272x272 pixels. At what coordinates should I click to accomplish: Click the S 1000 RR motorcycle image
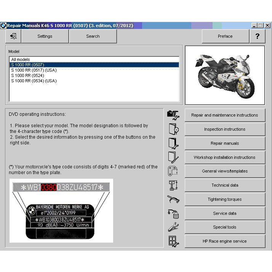click(224, 75)
